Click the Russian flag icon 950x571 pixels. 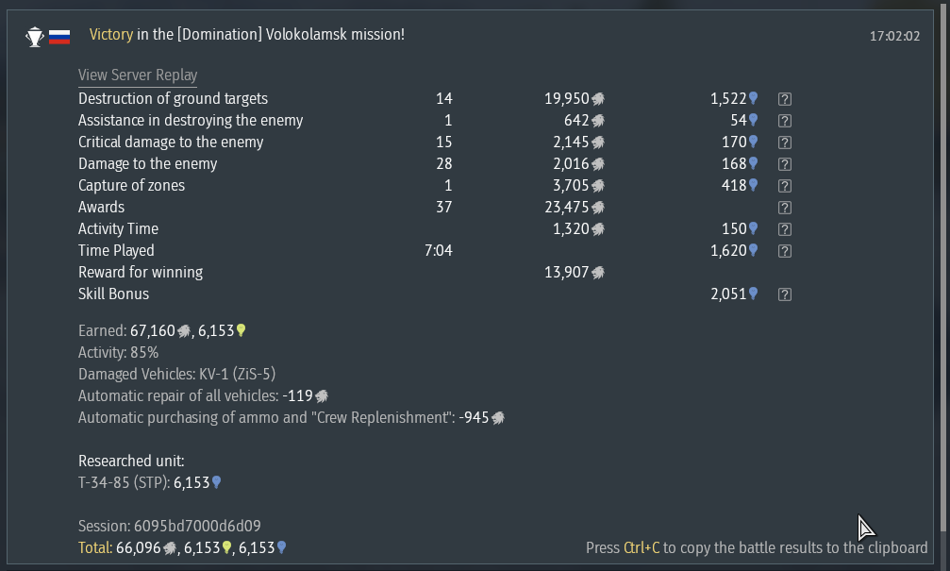click(59, 37)
